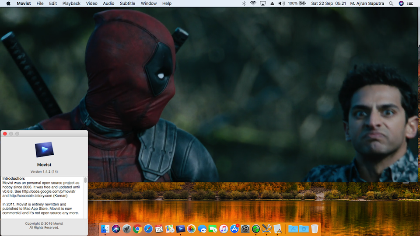Image resolution: width=420 pixels, height=236 pixels.
Task: Click the Spotlight search icon
Action: click(391, 3)
